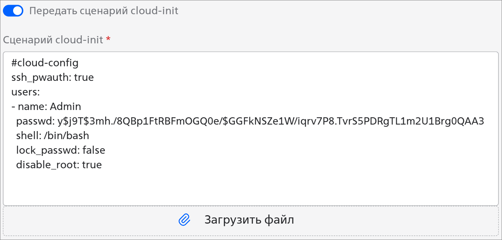
Task: Click the 'Передать сценарий cloud-init' toggle label
Action: [x=104, y=11]
